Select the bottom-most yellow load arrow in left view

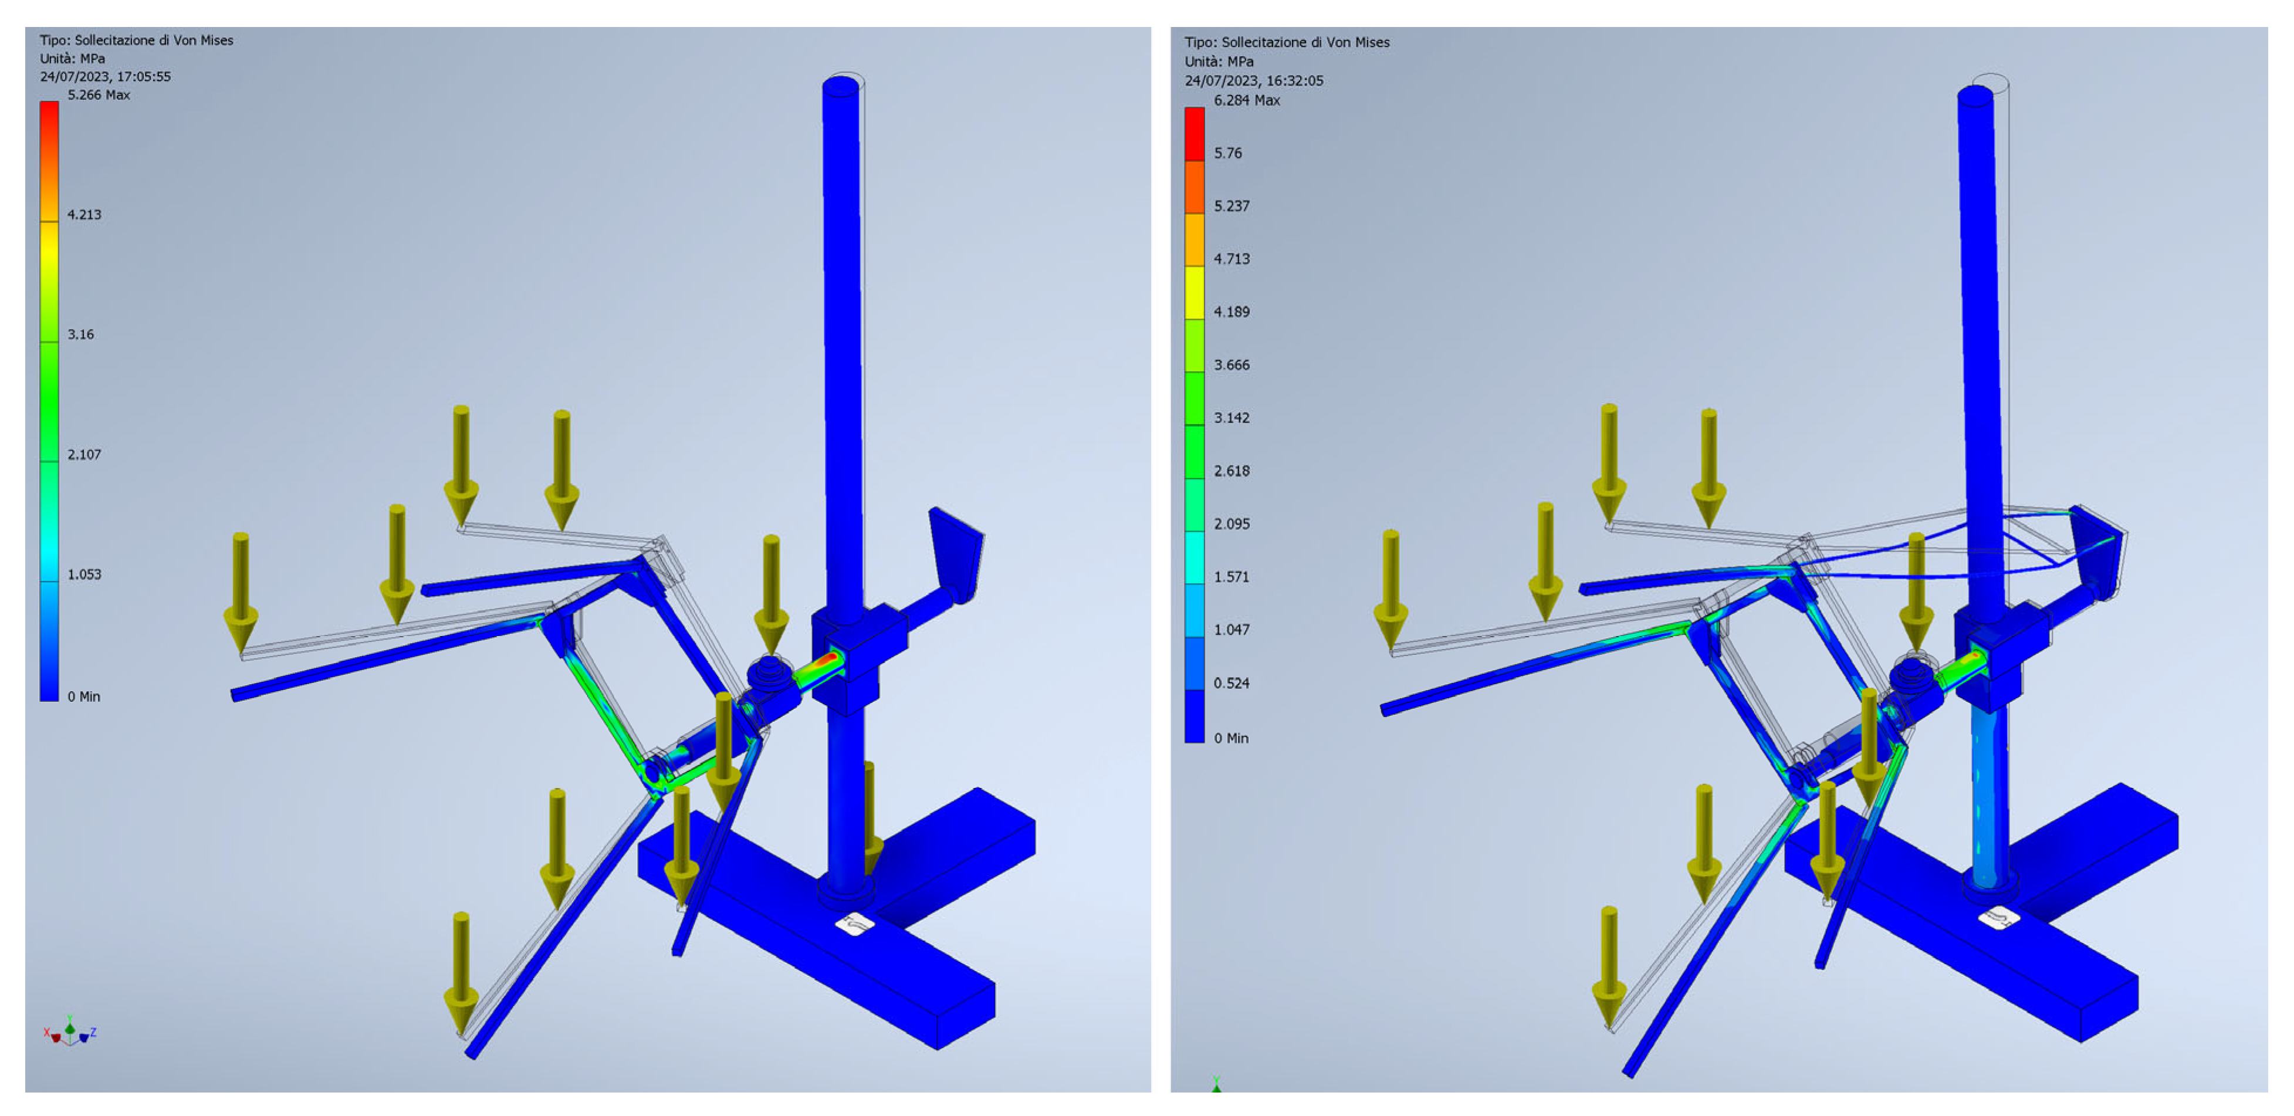(x=461, y=971)
